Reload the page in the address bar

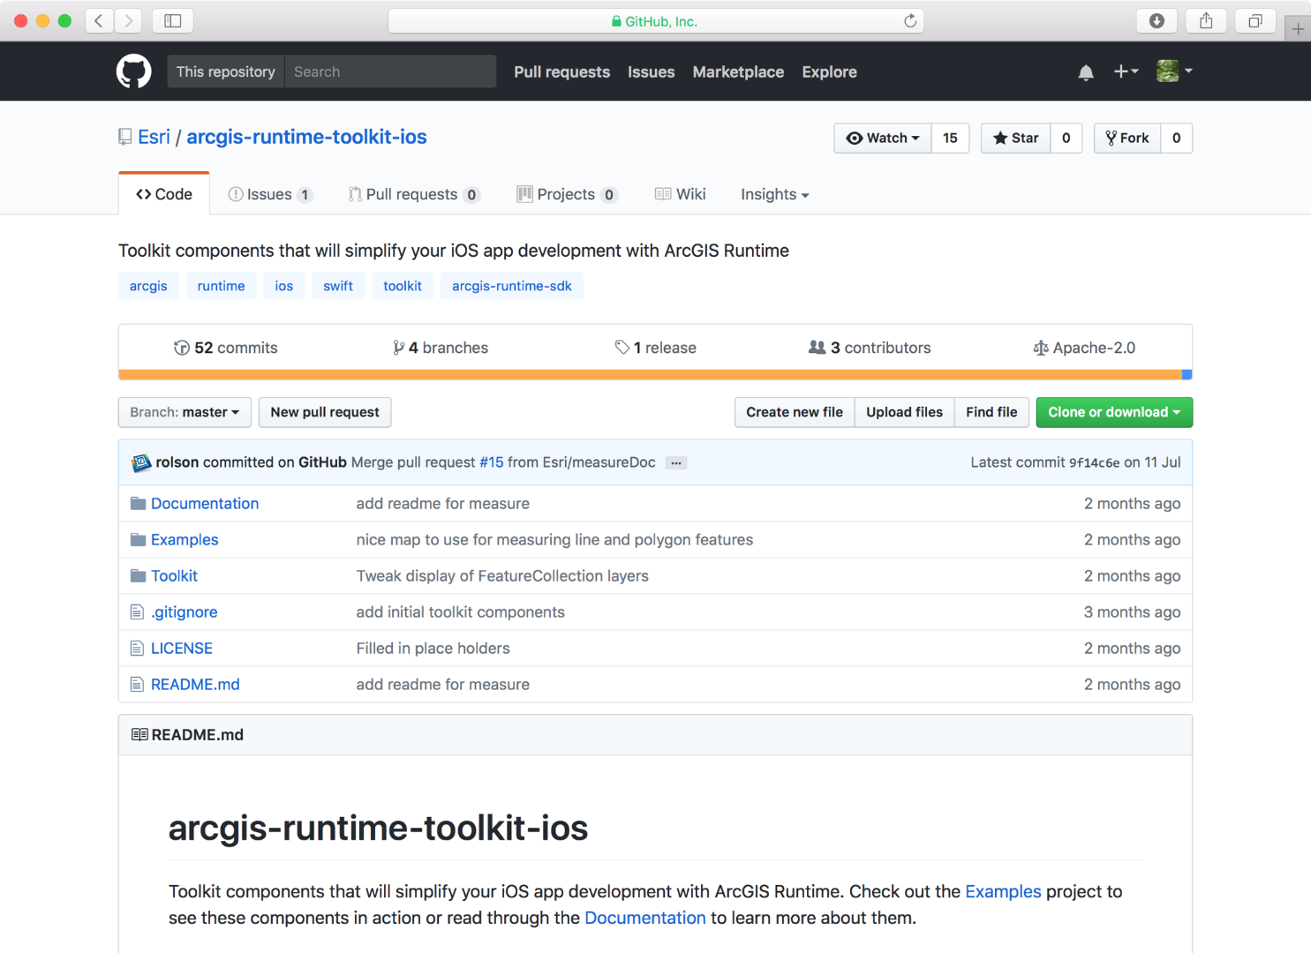point(910,20)
